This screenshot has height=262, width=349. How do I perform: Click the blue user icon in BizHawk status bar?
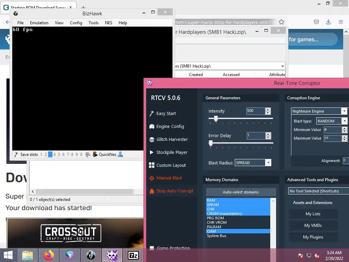(120, 154)
